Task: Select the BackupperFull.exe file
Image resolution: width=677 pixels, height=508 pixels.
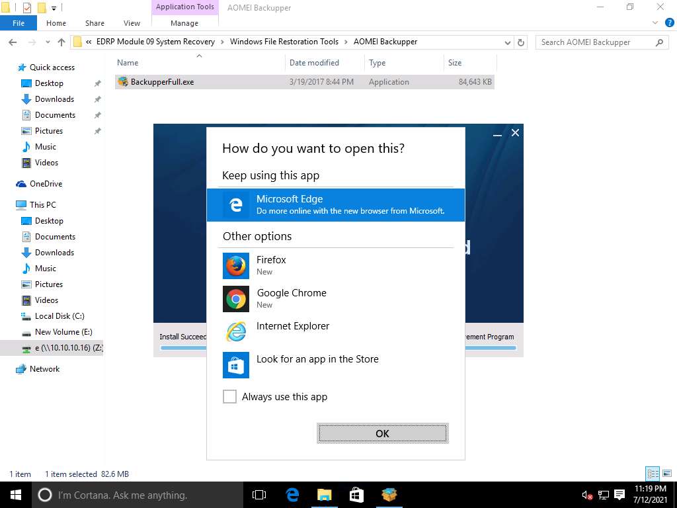Action: (304, 81)
